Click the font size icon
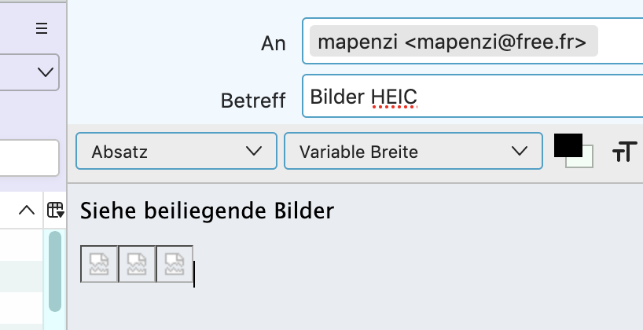Viewport: 643px width, 330px height. [623, 152]
